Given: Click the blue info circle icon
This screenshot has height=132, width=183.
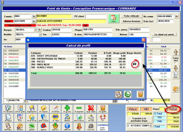Looking at the screenshot, I should coord(67,127).
